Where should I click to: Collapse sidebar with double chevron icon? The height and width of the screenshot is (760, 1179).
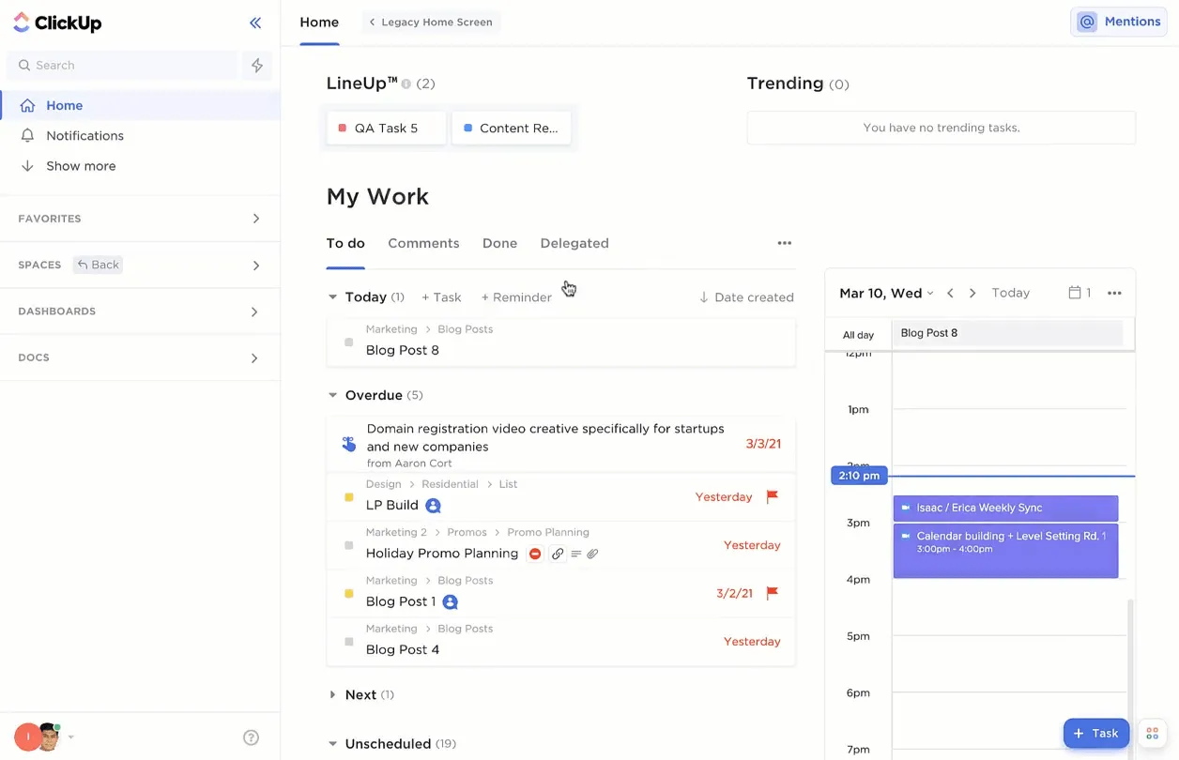point(255,23)
